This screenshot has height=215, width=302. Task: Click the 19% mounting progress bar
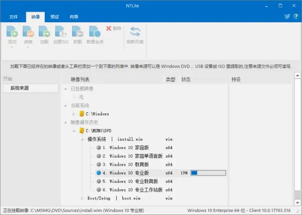tap(208, 173)
